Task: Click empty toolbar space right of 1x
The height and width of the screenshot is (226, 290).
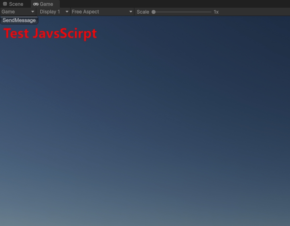Action: point(255,12)
